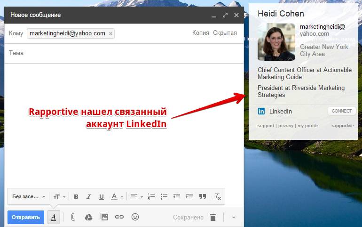Close the new message window
The height and width of the screenshot is (227, 362).
tap(236, 15)
